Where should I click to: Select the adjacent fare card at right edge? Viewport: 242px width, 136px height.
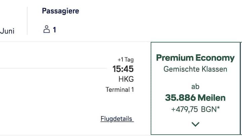[x=241, y=88]
